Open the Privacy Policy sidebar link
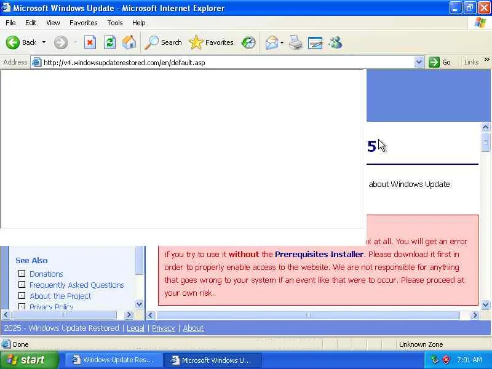Image resolution: width=492 pixels, height=369 pixels. pyautogui.click(x=52, y=306)
